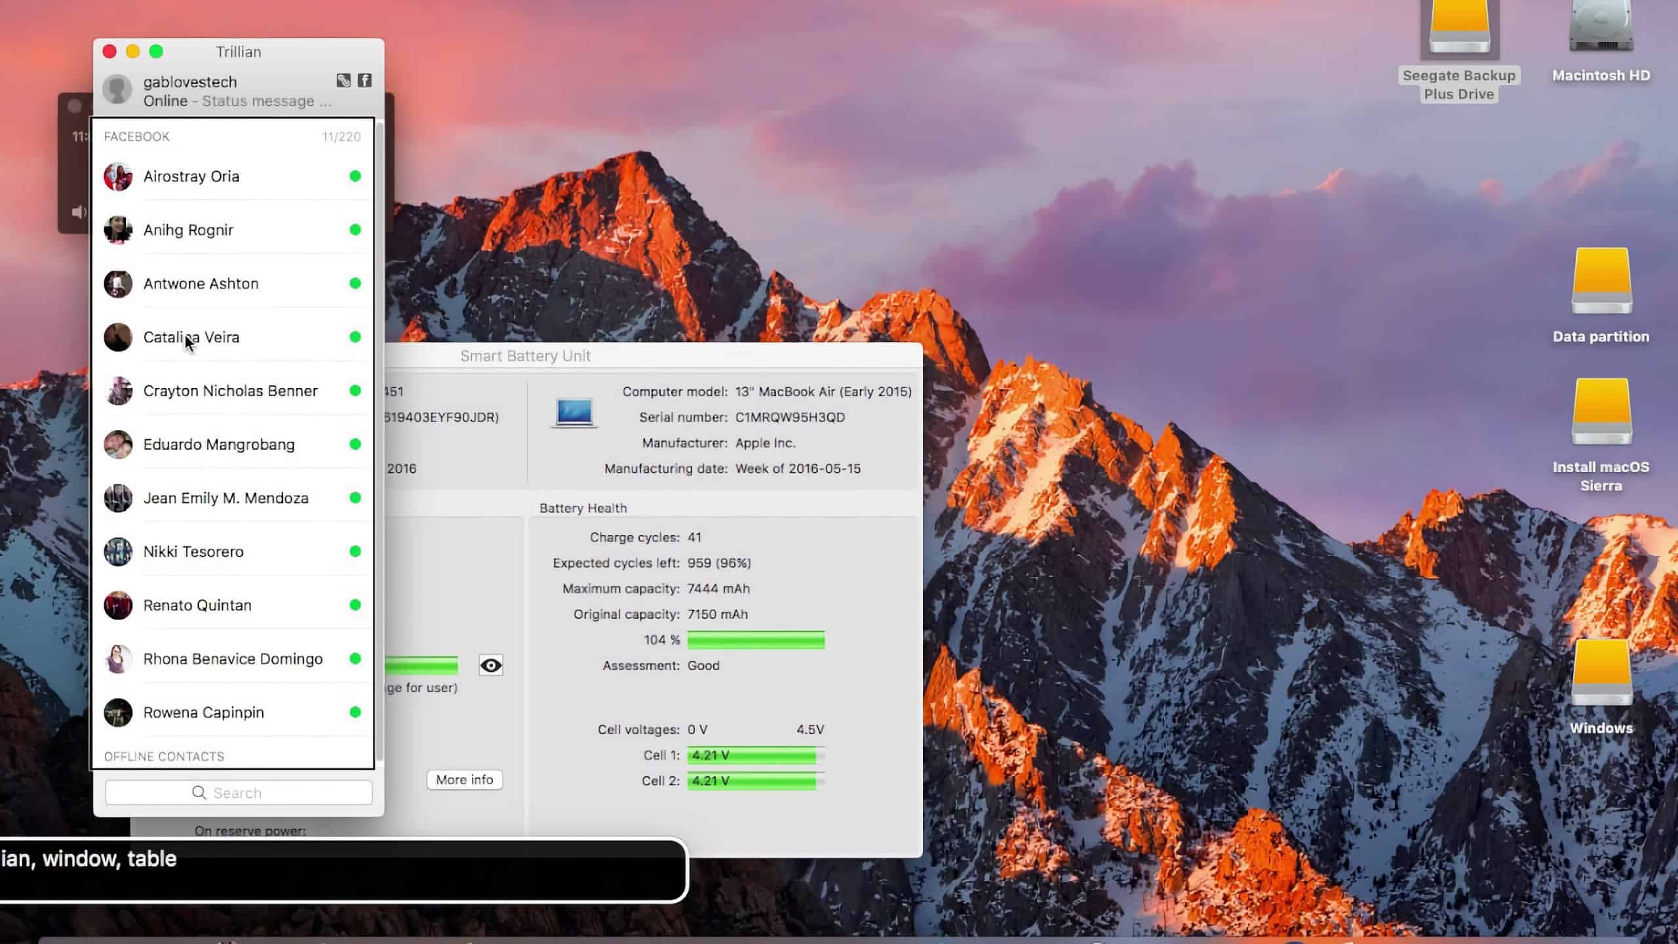
Task: Click the Original capacity 7150 mAh value
Action: pos(717,614)
